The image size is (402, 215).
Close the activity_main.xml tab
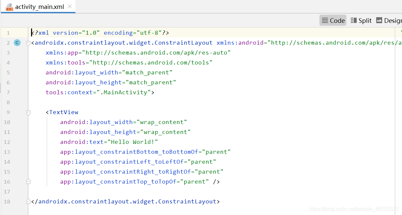(69, 6)
